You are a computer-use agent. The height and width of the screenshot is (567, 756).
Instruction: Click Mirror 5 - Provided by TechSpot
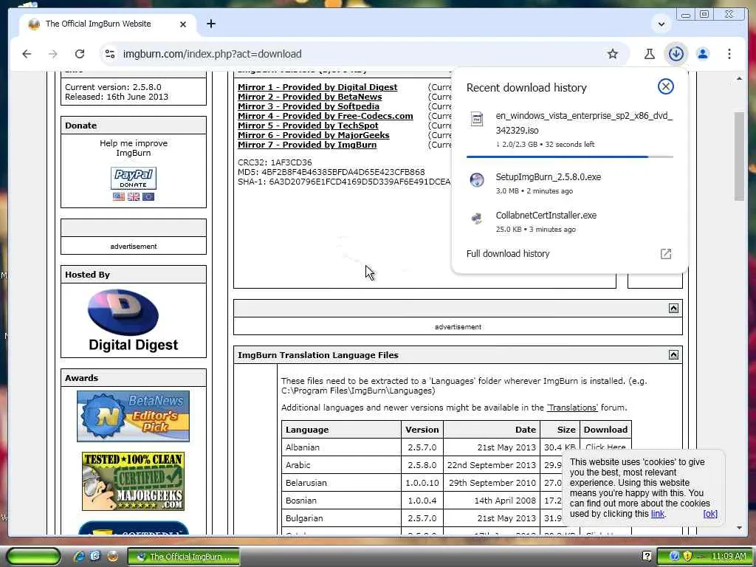pos(308,126)
